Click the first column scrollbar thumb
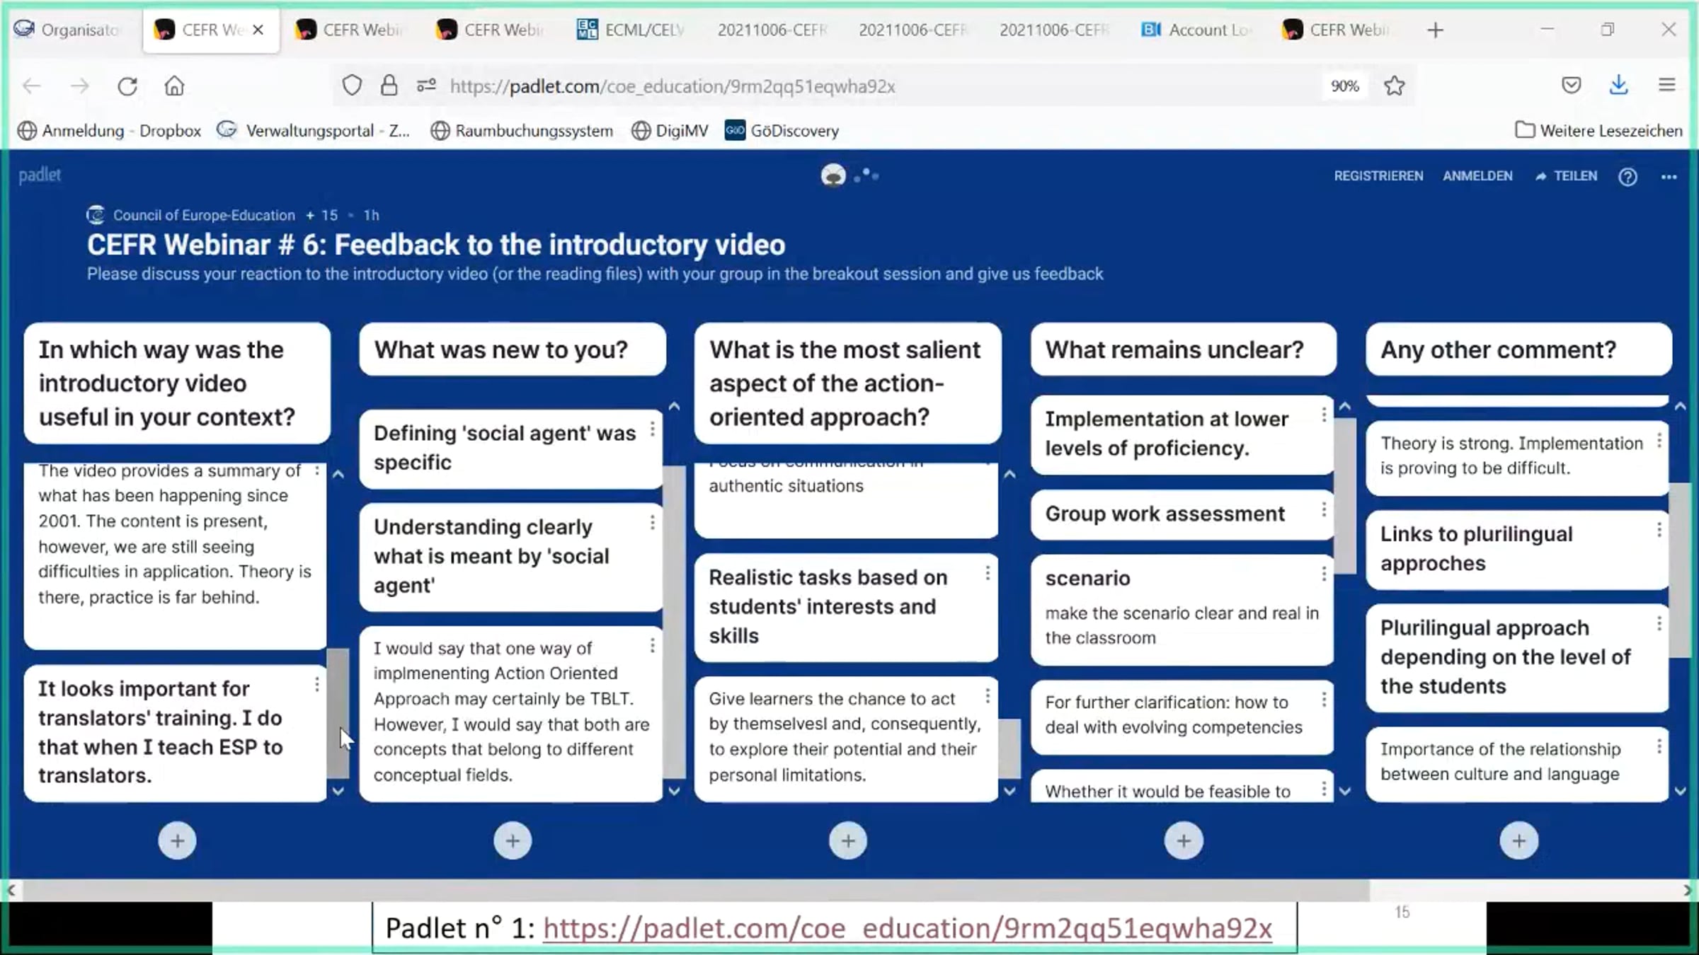This screenshot has width=1699, height=955. [x=338, y=713]
